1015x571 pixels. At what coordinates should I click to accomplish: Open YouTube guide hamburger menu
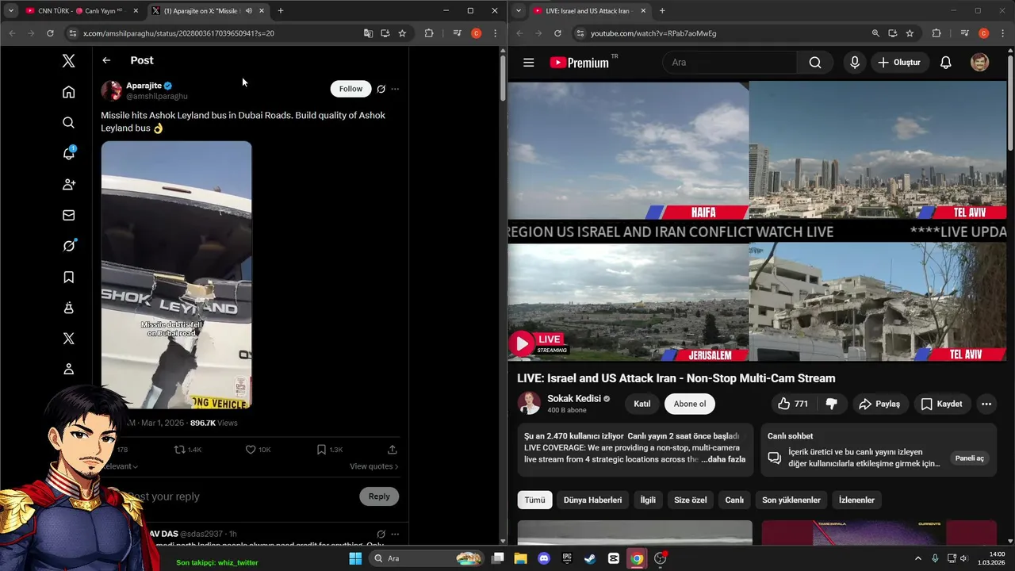(529, 63)
